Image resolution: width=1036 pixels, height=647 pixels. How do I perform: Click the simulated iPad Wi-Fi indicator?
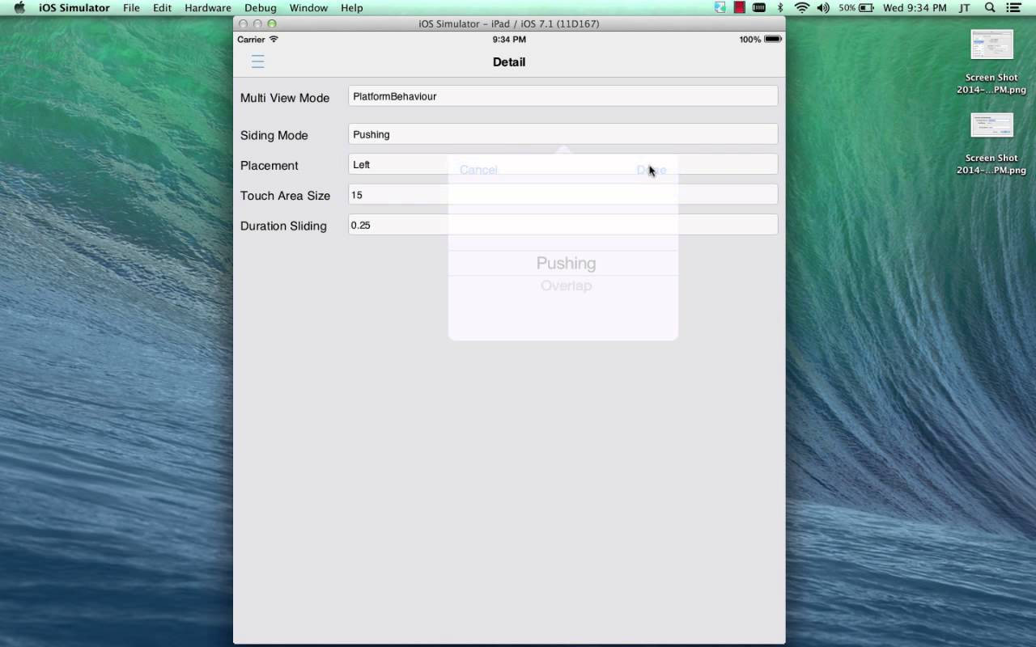pyautogui.click(x=274, y=39)
